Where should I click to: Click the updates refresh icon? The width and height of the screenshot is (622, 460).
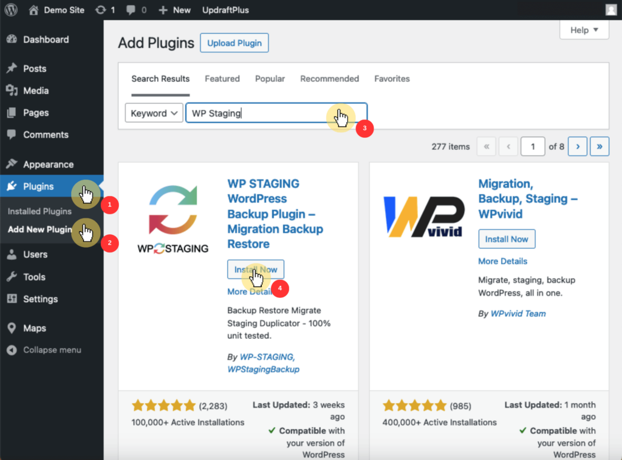[101, 10]
